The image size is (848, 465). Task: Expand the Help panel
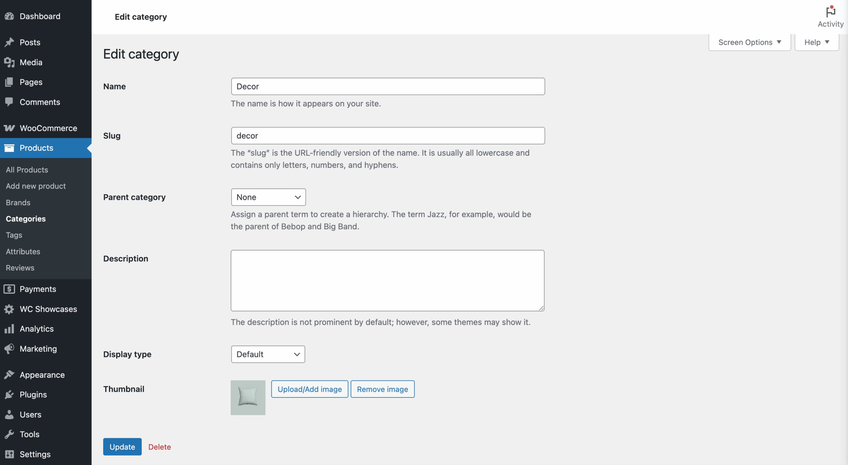(x=817, y=42)
